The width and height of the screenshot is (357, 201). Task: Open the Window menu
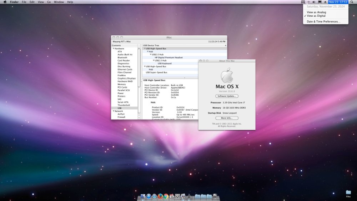tap(59, 2)
